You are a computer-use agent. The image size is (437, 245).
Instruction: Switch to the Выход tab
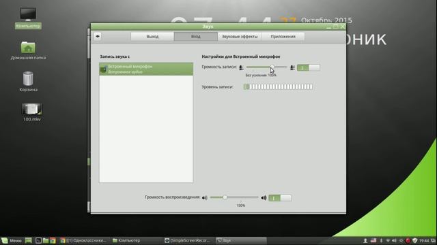point(152,36)
